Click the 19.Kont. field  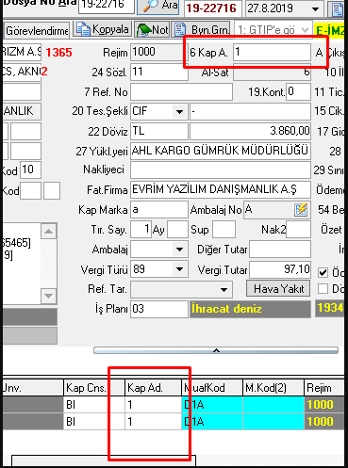pyautogui.click(x=298, y=91)
